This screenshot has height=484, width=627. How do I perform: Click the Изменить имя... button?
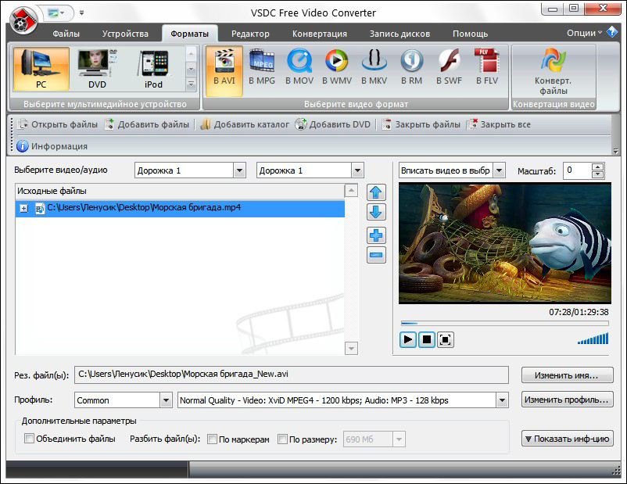coord(567,375)
